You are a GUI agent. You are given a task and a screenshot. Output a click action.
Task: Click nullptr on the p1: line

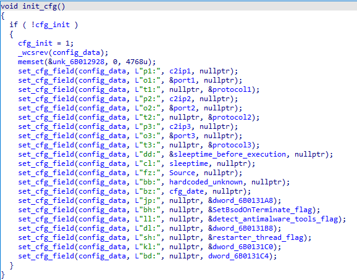click(214, 71)
